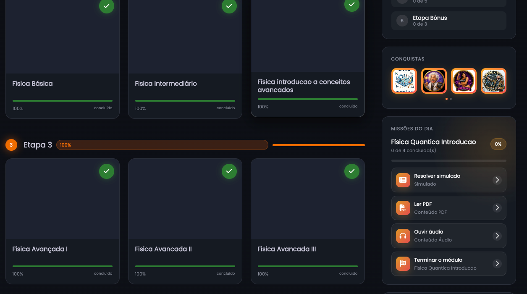Click the Ouvir áudio mission label
The width and height of the screenshot is (527, 294).
429,232
